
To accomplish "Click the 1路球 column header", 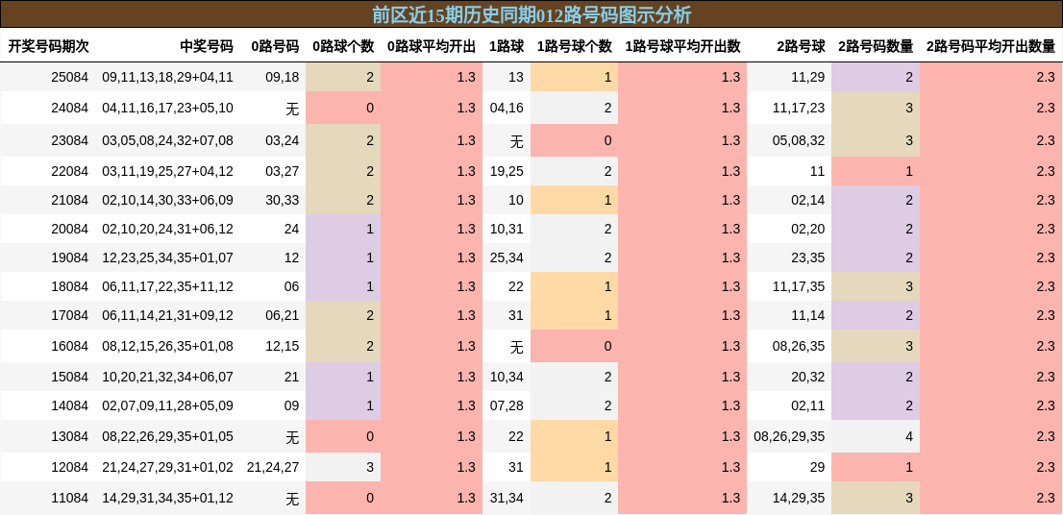I will coord(507,46).
